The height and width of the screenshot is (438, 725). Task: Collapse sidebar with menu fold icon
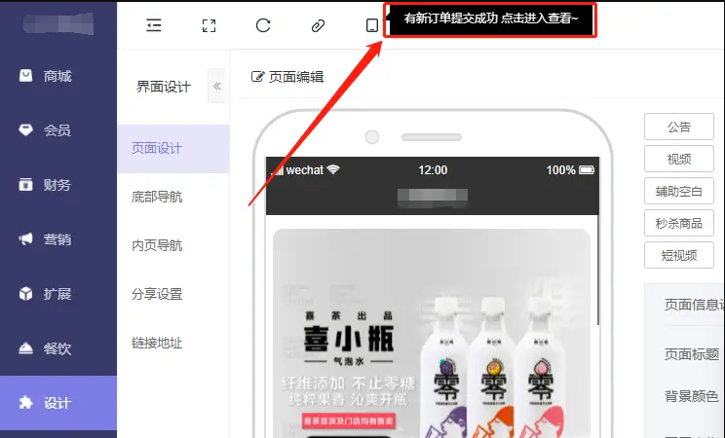coord(154,25)
